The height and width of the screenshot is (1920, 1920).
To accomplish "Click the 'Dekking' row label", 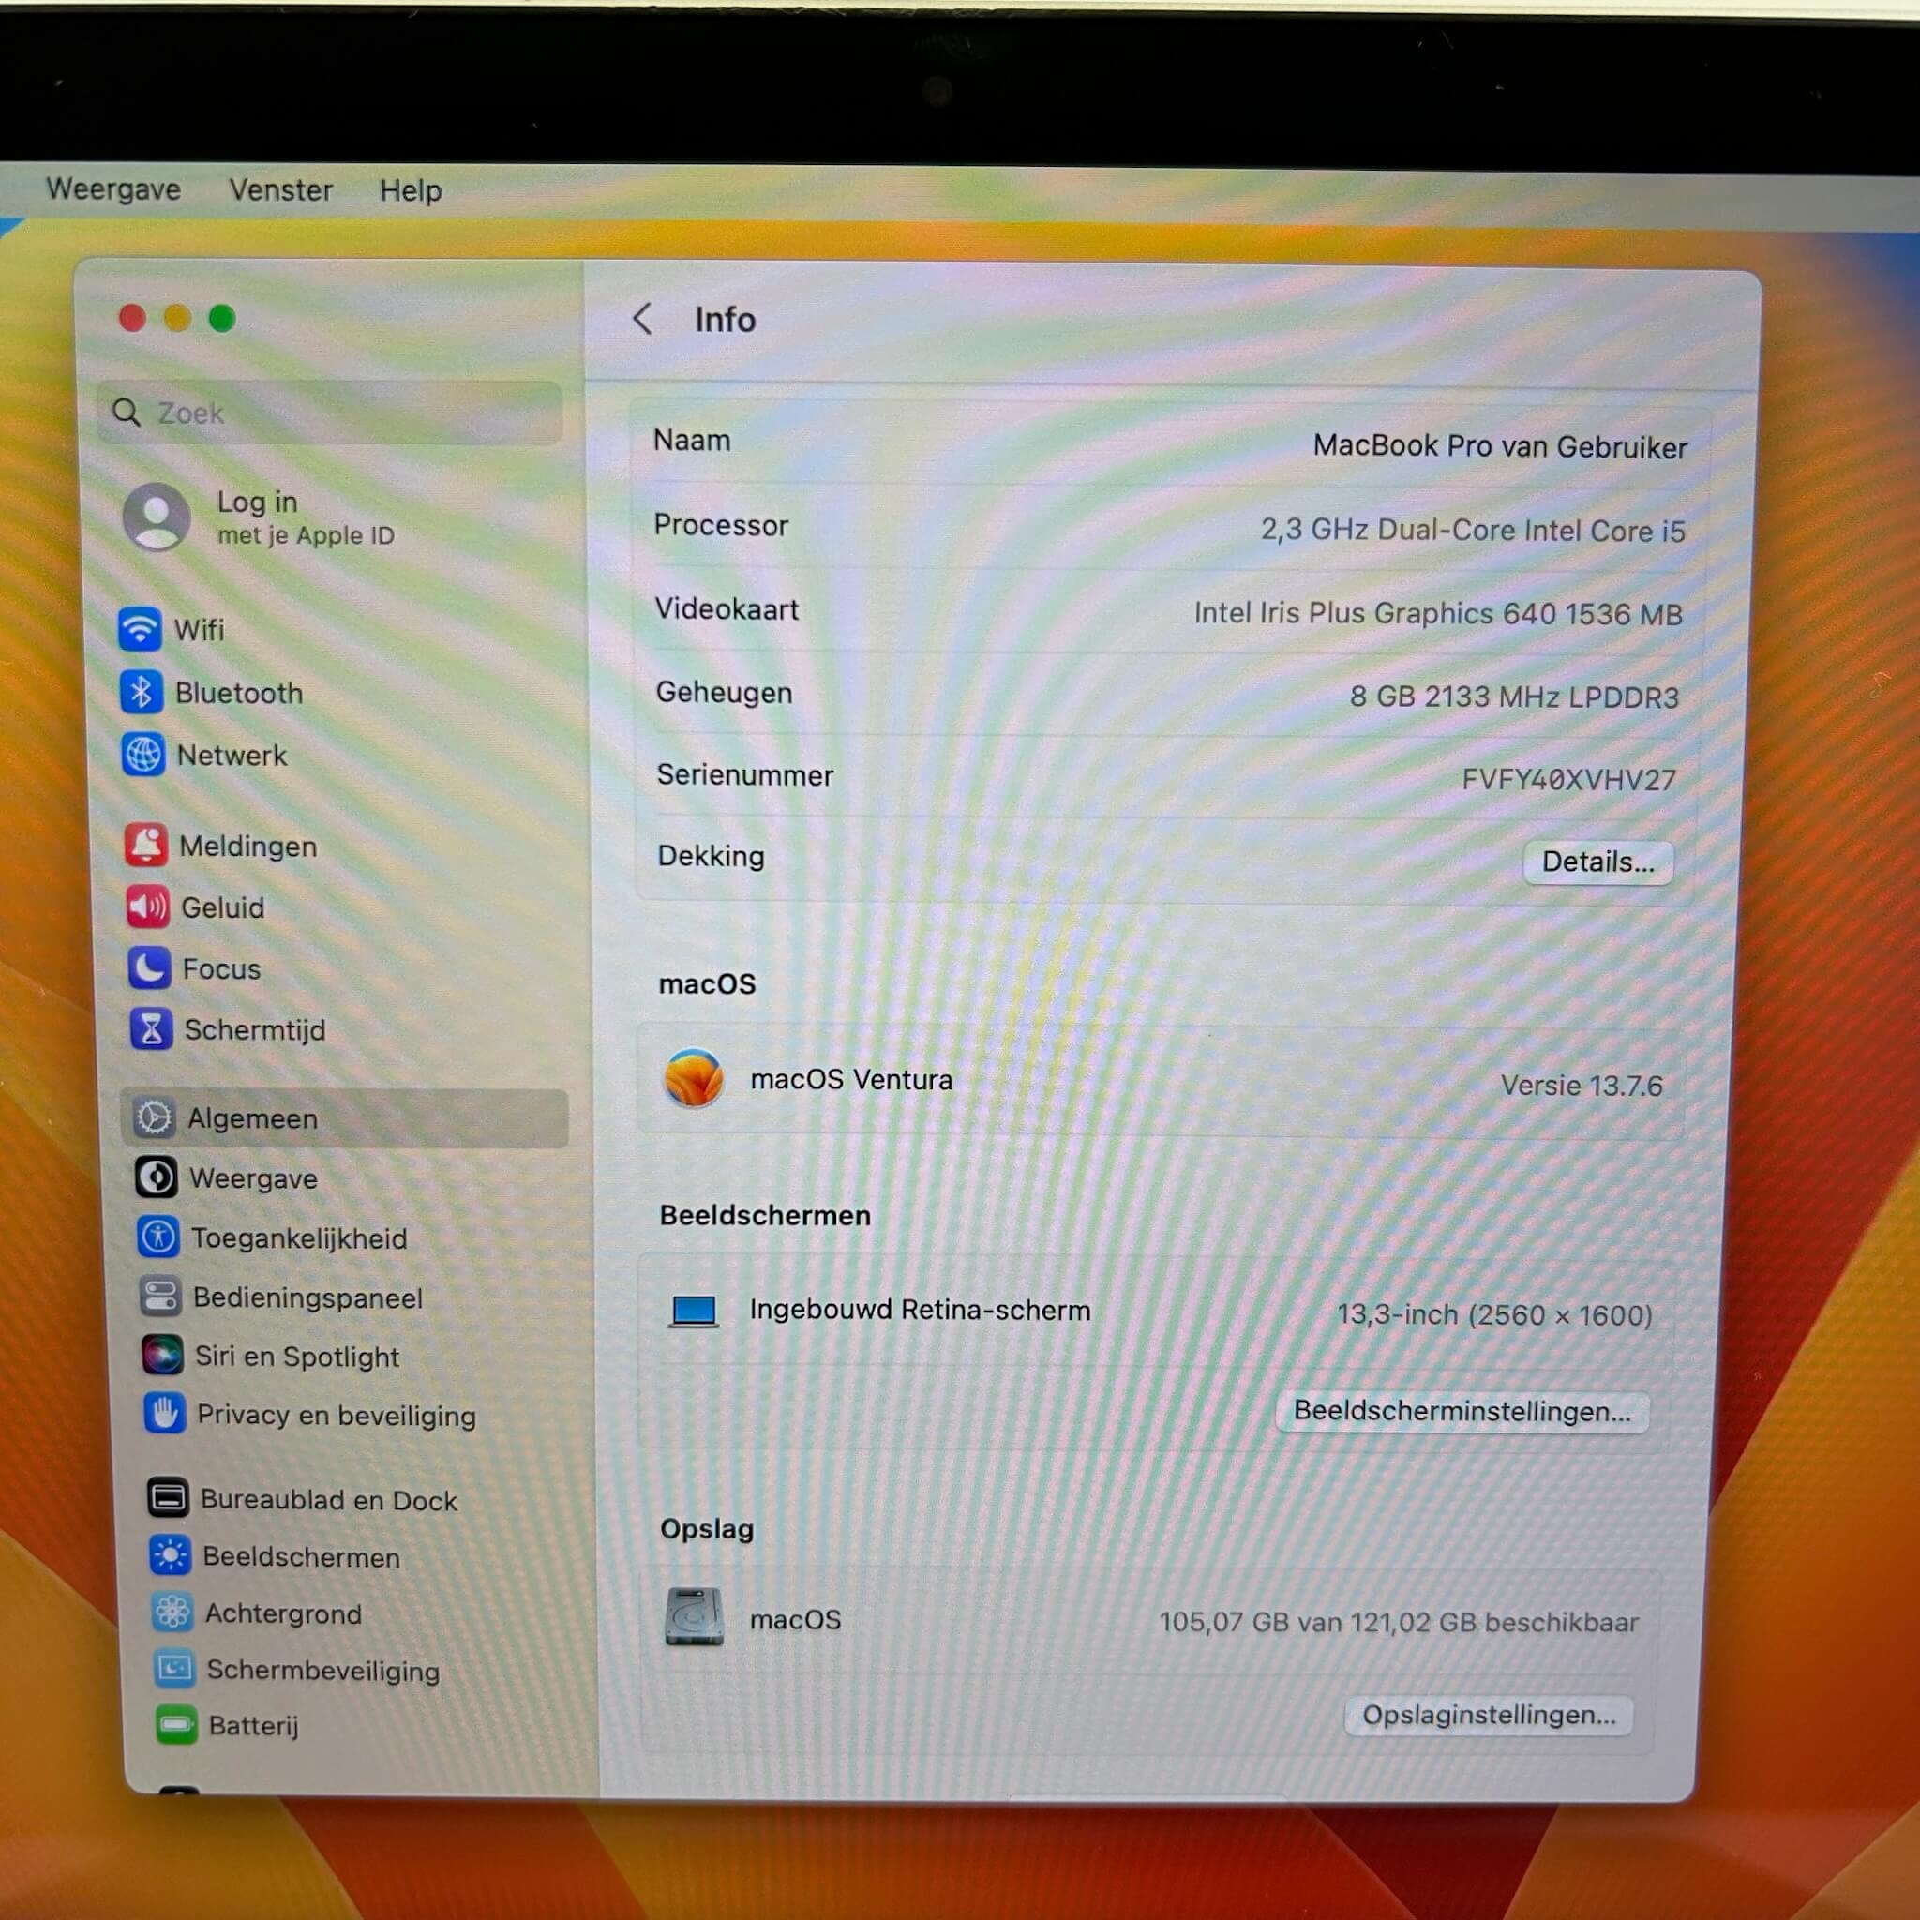I will coord(711,856).
